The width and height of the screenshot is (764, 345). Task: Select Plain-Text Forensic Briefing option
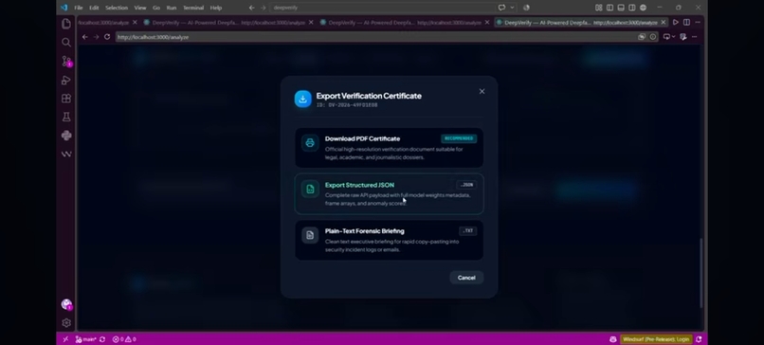click(389, 240)
